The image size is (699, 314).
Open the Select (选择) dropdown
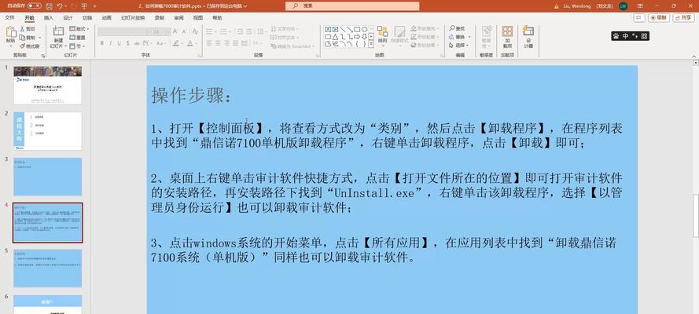pyautogui.click(x=458, y=46)
